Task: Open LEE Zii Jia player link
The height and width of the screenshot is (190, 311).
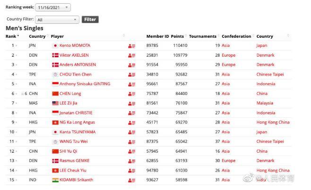Action: (68, 103)
